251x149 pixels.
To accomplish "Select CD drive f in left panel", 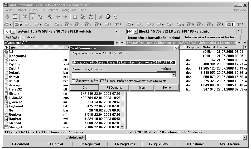I will [48, 24].
